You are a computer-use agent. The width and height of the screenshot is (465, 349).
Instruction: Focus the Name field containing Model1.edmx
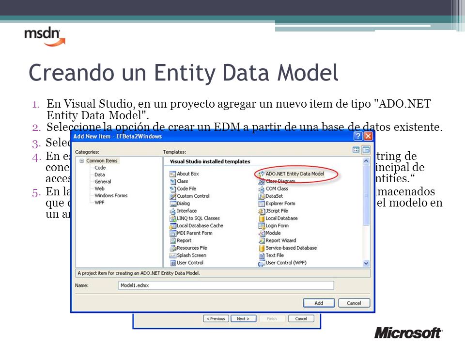click(x=226, y=285)
